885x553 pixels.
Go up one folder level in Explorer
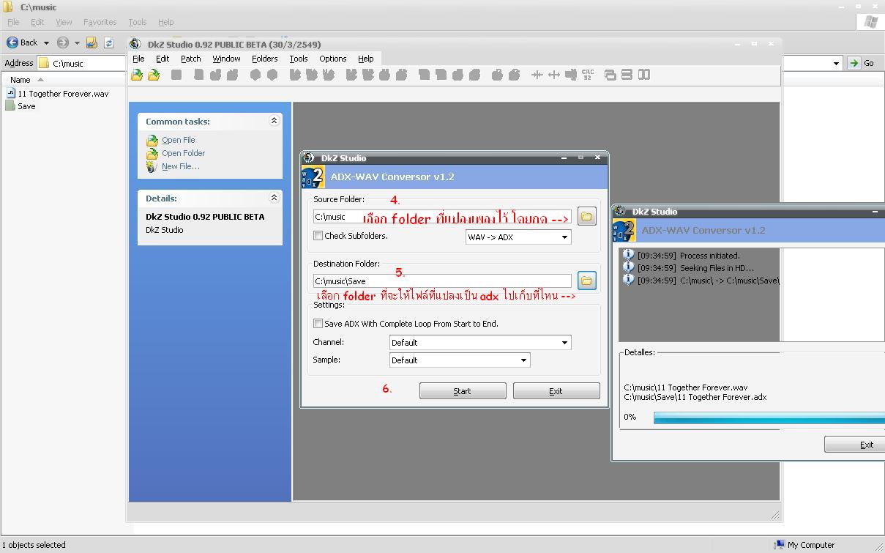(92, 42)
